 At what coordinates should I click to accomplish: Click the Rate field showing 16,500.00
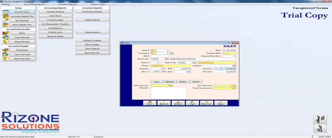coord(183,69)
